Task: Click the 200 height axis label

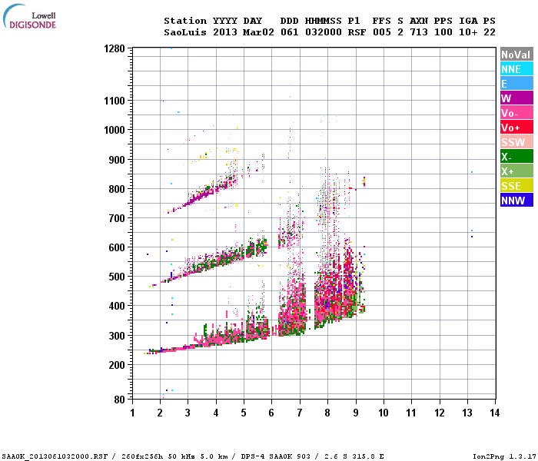Action: (117, 365)
